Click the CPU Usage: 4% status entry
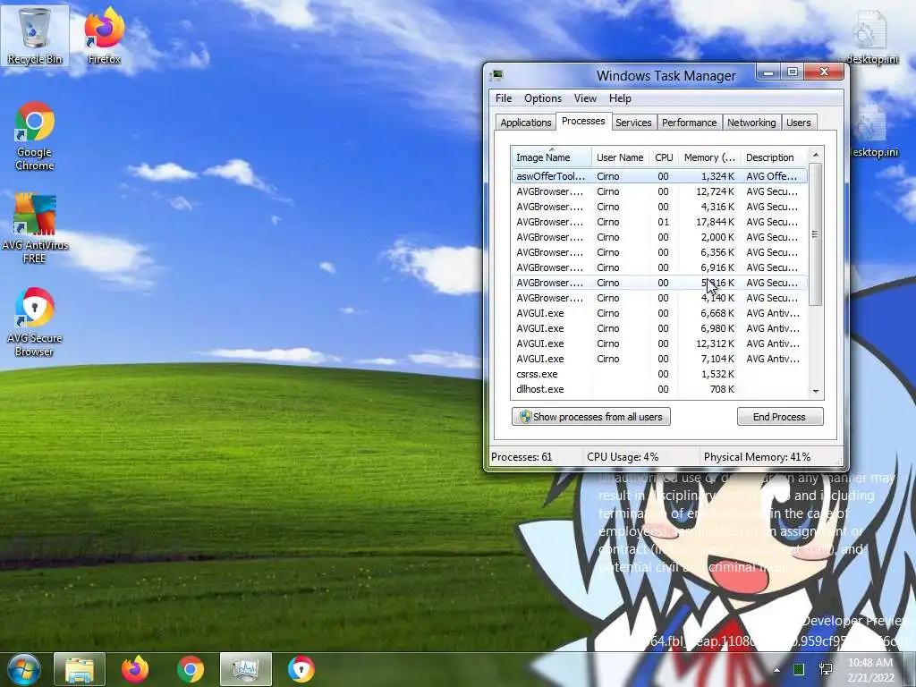Screen dimensions: 916x687 pos(623,457)
